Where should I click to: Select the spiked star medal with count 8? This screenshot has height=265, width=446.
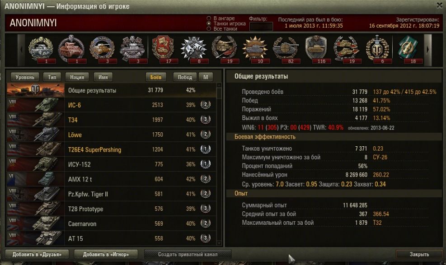[x=193, y=49]
